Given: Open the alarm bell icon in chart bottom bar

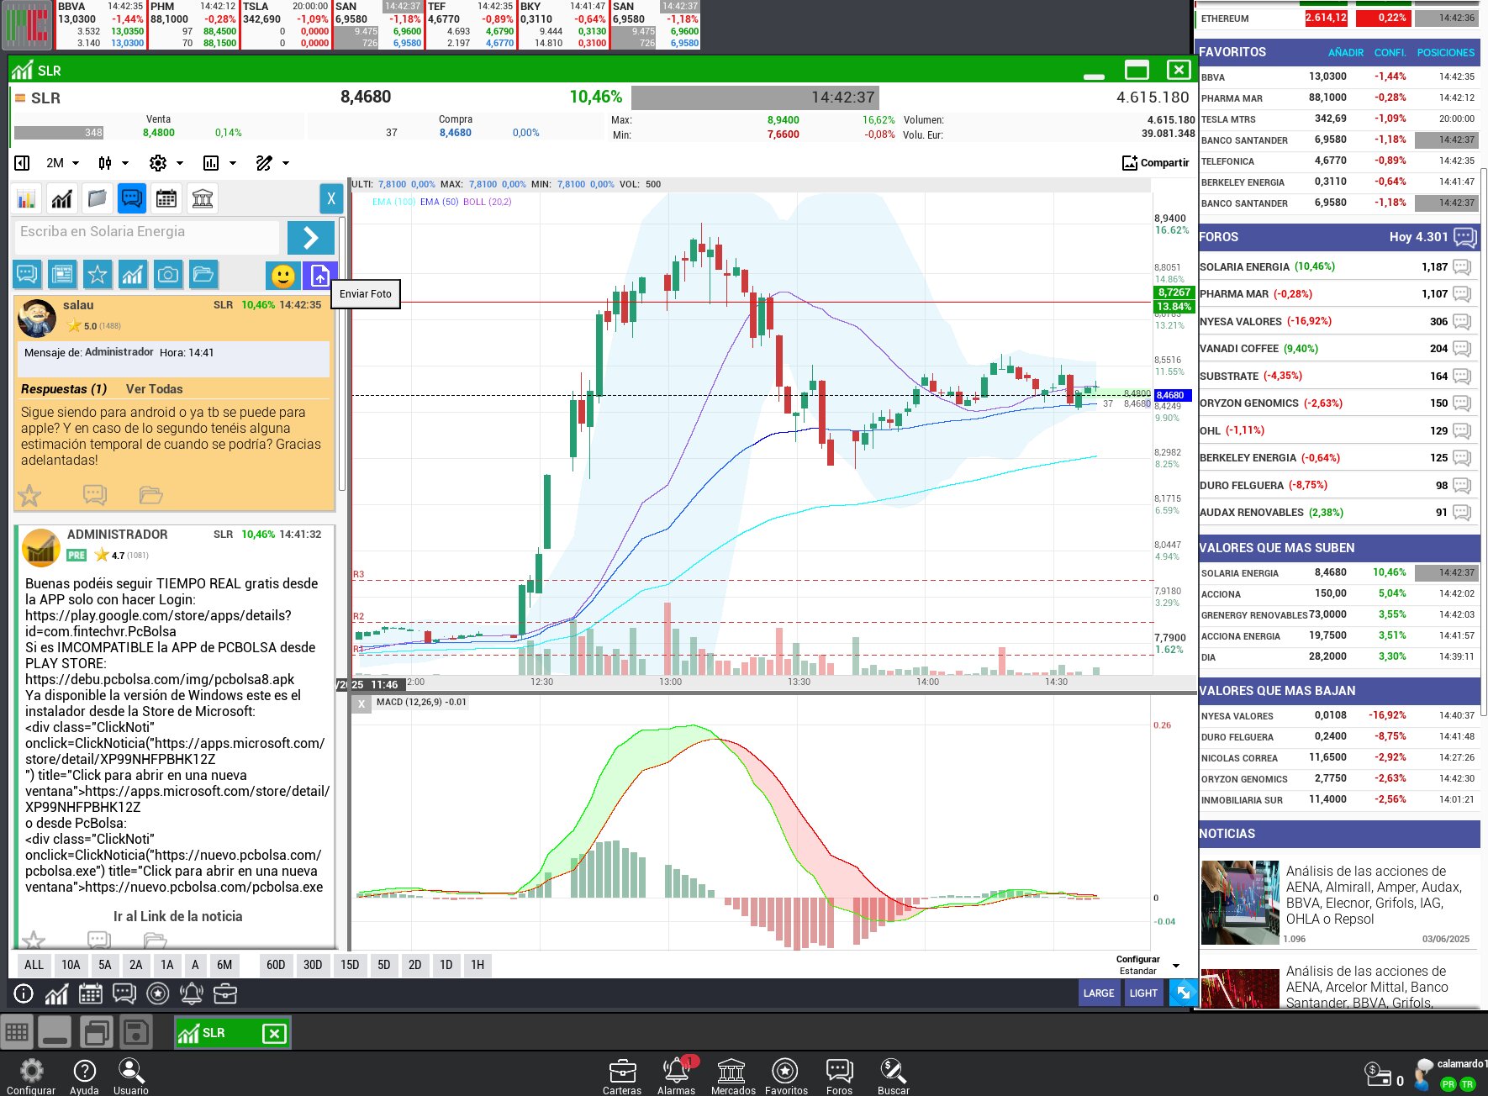Looking at the screenshot, I should point(192,994).
